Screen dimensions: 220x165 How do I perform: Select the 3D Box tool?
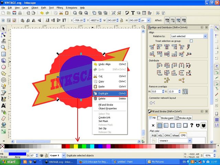(x=3, y=60)
